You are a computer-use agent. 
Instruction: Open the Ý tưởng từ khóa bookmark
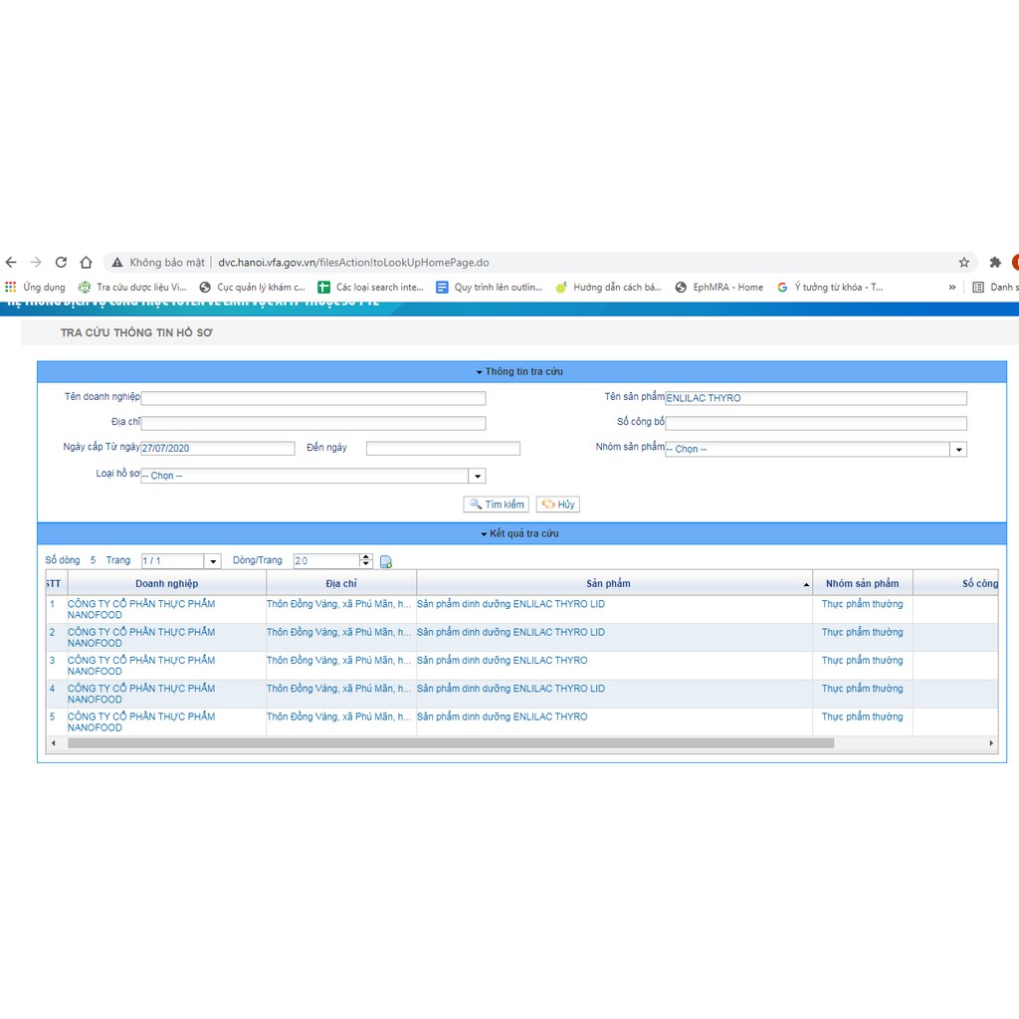830,287
